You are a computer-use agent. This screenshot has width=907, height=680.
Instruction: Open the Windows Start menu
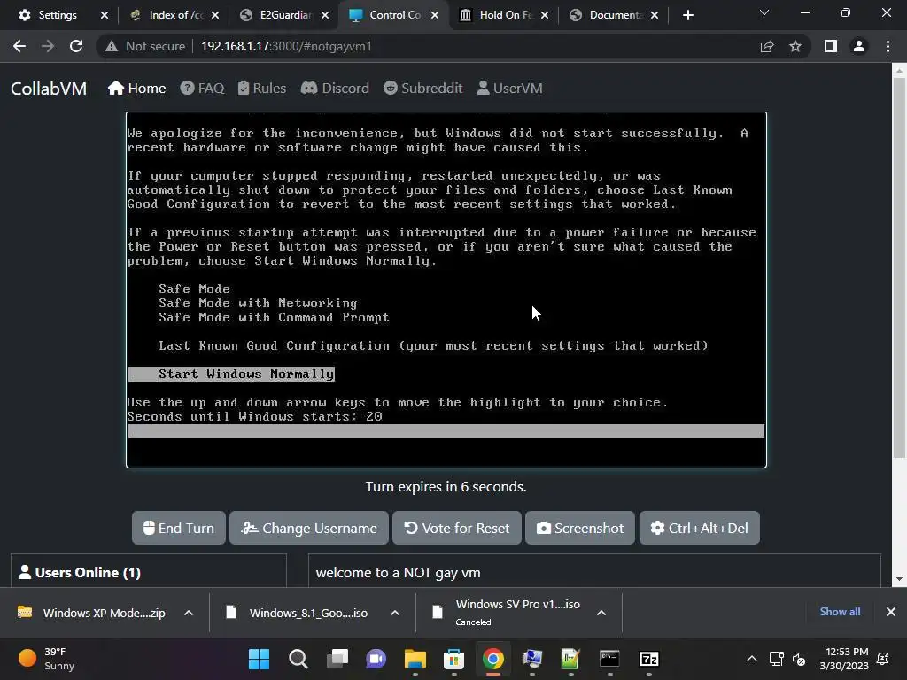coord(259,659)
